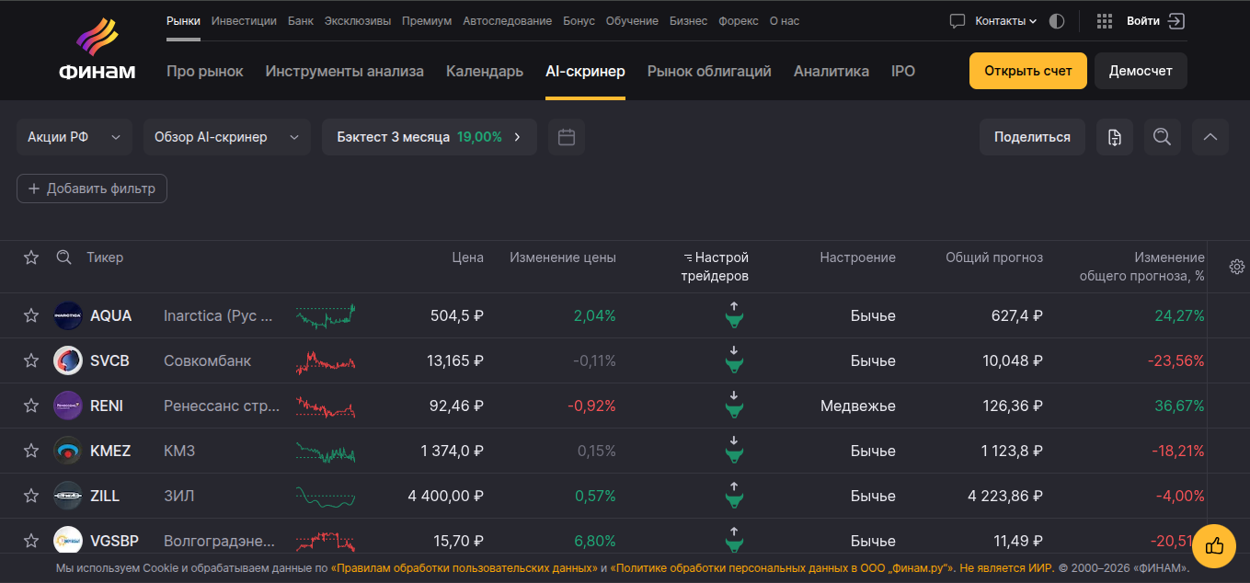Mark SVCB as favorite with star
Viewport: 1250px width, 583px height.
[x=31, y=360]
